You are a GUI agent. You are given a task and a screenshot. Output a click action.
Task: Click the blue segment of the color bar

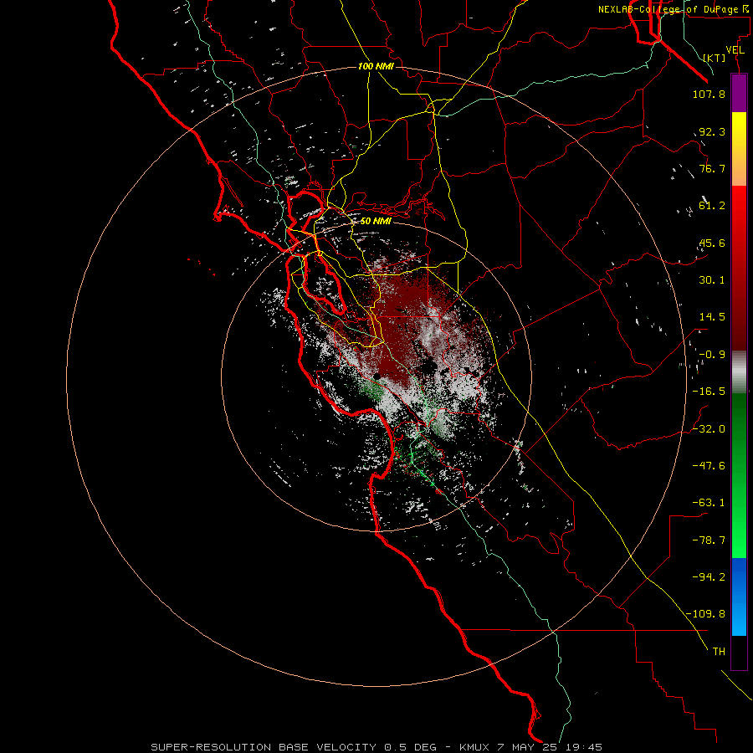[x=739, y=597]
